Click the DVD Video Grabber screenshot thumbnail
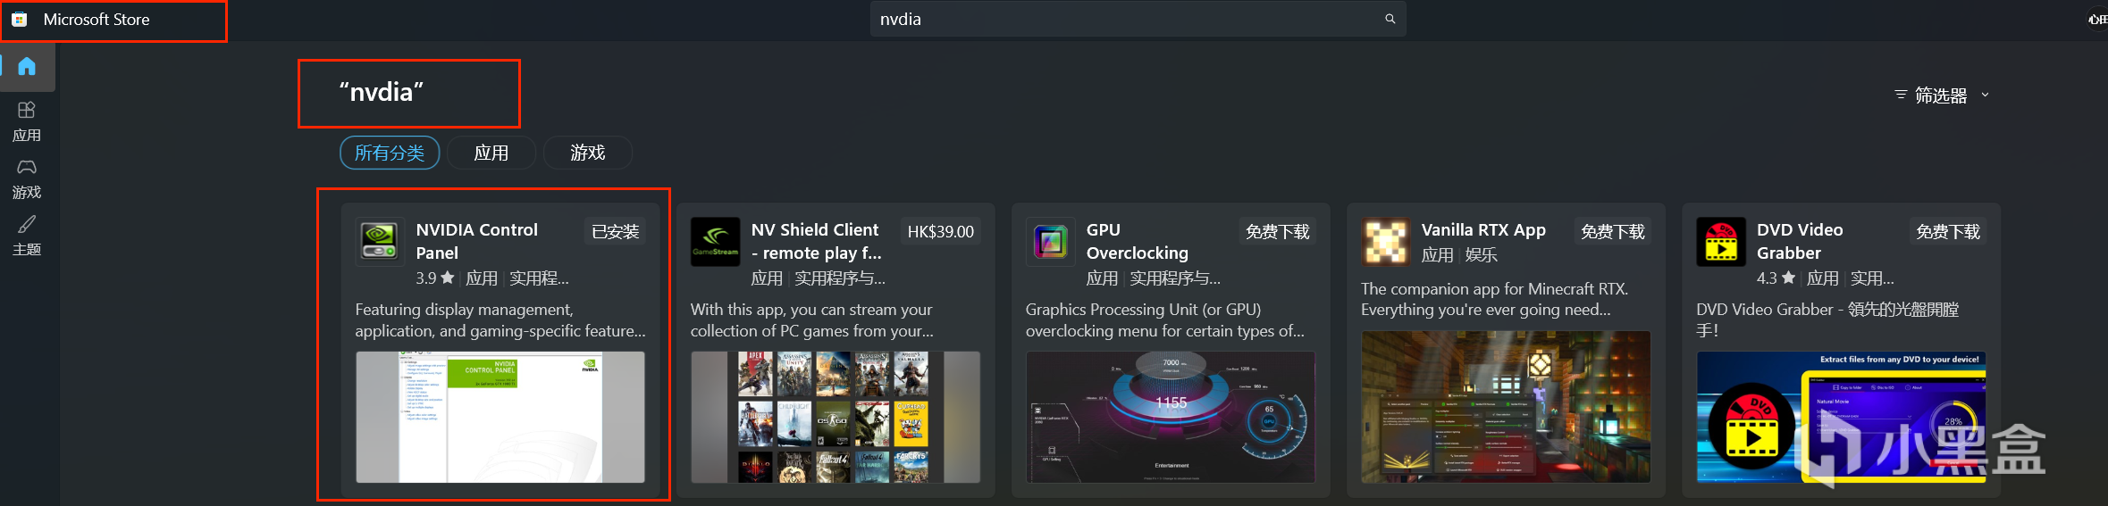 [1841, 417]
